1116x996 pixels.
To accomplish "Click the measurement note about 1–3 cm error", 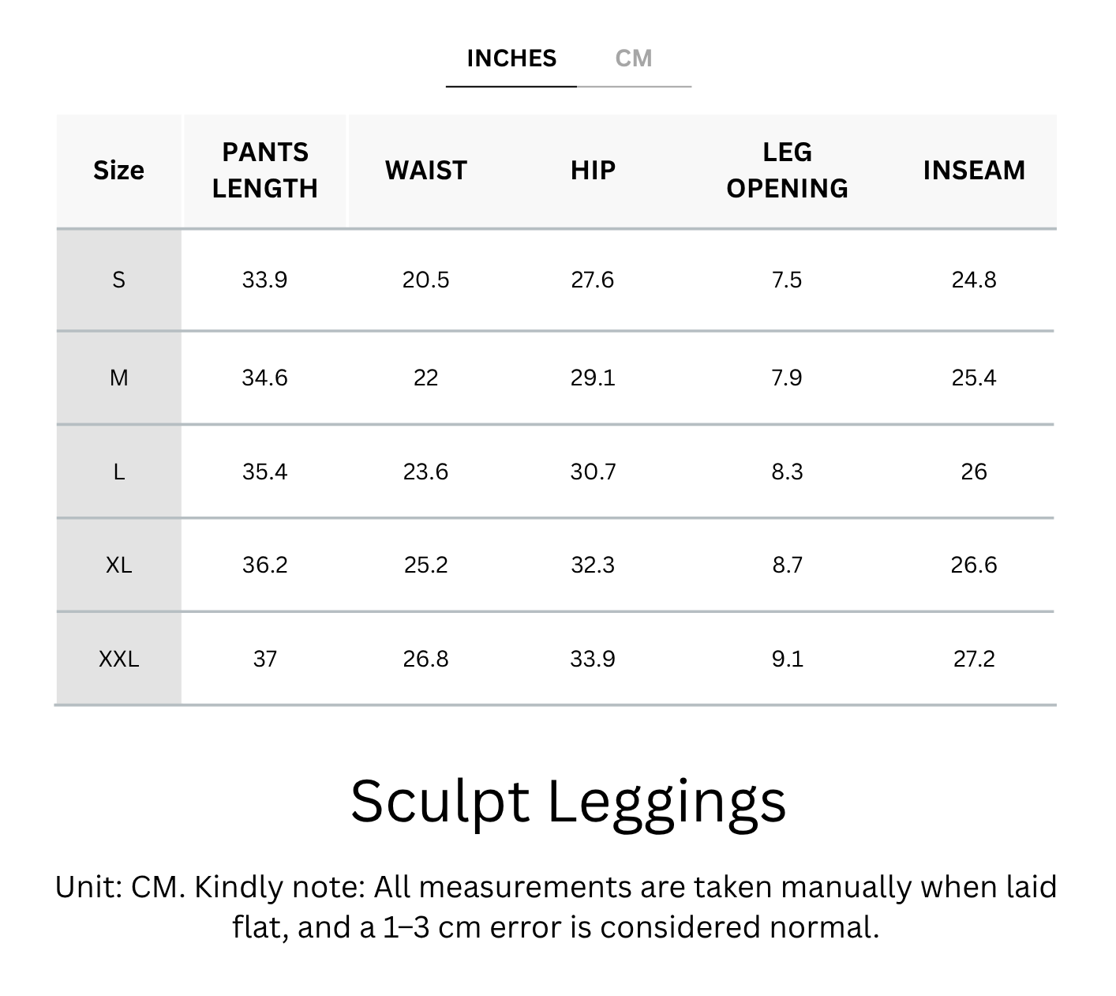I will (x=556, y=907).
